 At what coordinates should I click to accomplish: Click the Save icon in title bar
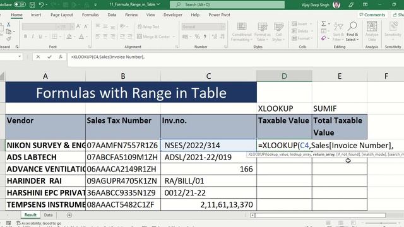click(x=32, y=4)
